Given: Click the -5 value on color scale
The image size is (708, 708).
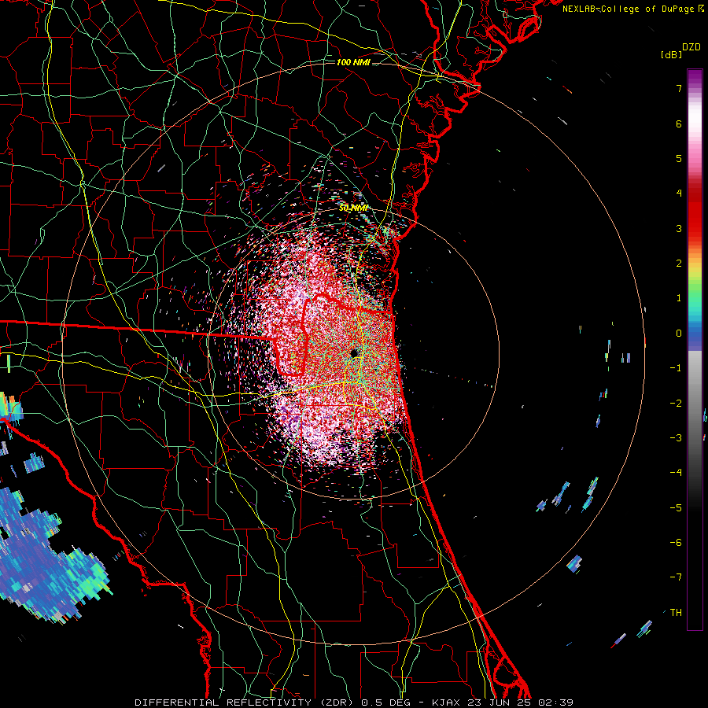Looking at the screenshot, I should click(676, 508).
